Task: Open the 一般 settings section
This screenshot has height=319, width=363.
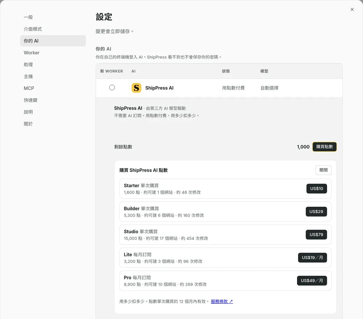Action: pyautogui.click(x=53, y=17)
